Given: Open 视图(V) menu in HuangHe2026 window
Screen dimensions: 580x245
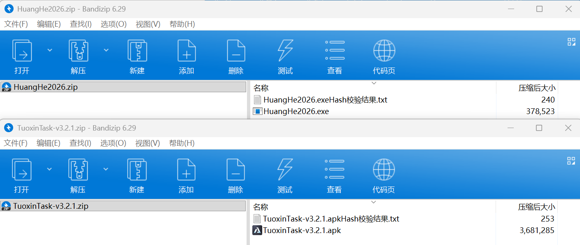Looking at the screenshot, I should pos(148,24).
